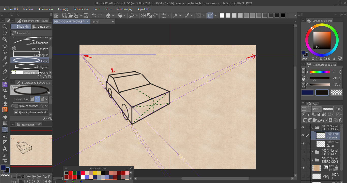Open the layer blending mode dropdown
Viewport: 347px width, 183px height.
point(317,109)
